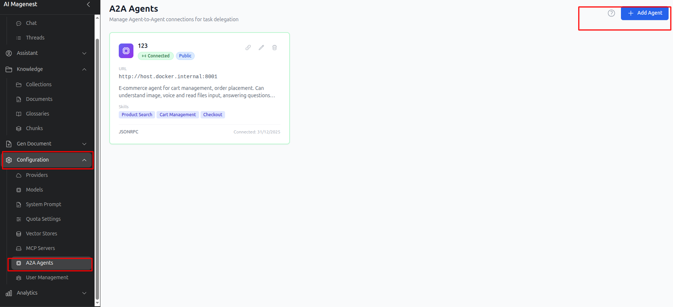Click the Chunks layers icon
The width and height of the screenshot is (673, 307).
[19, 129]
